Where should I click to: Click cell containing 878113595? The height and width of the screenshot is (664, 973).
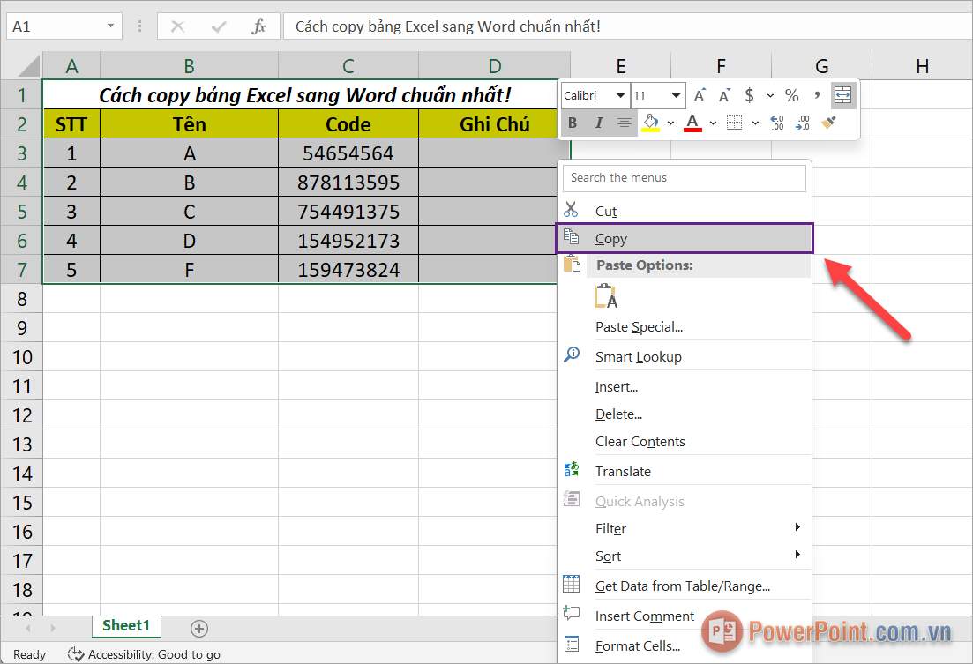pyautogui.click(x=348, y=183)
